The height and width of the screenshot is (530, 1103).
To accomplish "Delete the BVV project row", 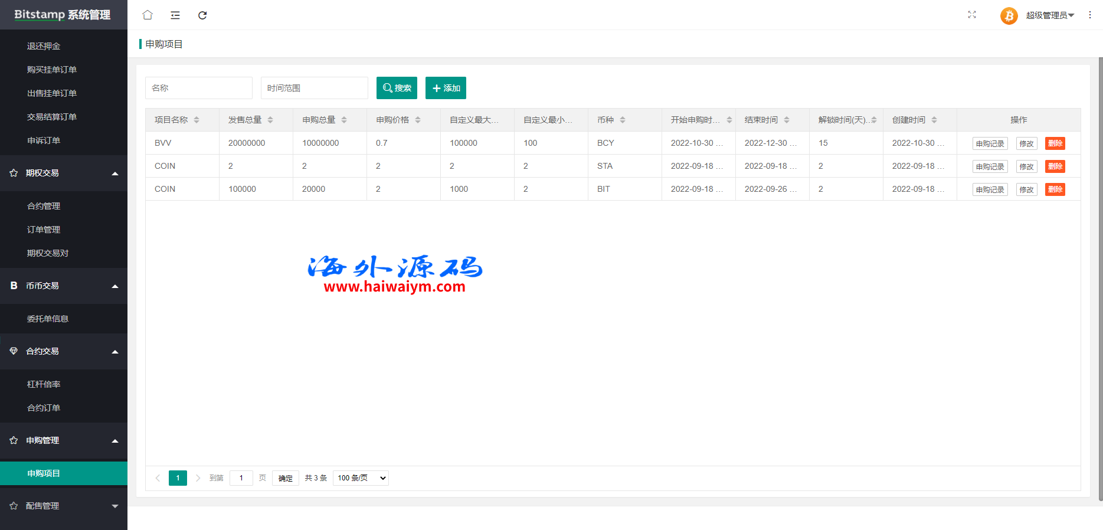I will click(1055, 143).
